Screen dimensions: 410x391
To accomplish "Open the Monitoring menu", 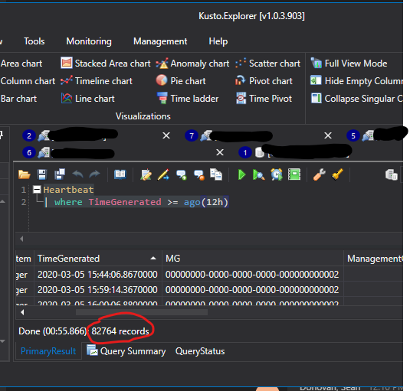I will [x=89, y=41].
